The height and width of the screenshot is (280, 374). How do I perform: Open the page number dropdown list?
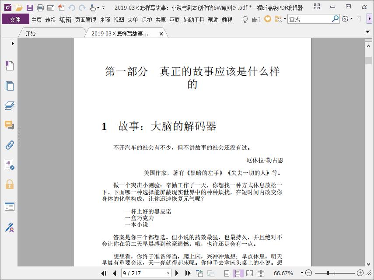(x=168, y=273)
